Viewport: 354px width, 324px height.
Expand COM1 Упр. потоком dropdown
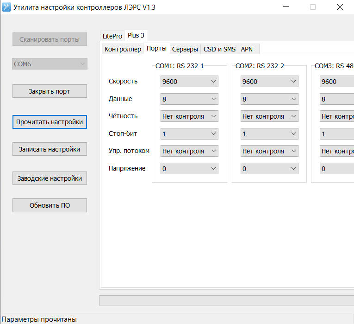[189, 151]
